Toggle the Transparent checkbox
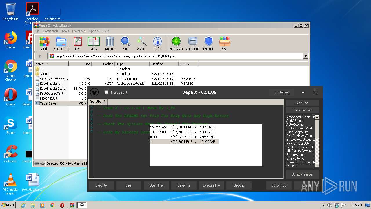This screenshot has width=371, height=209. [107, 92]
